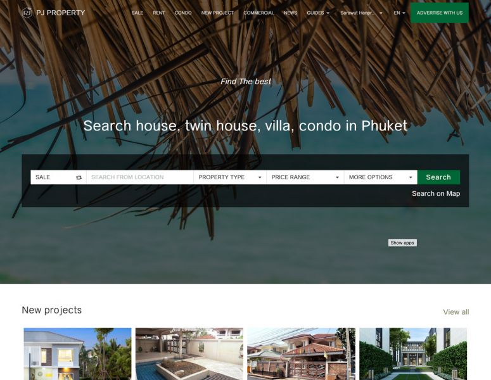Screen dimensions: 491x380
Task: Open View all new projects link
Action: [x=456, y=312]
